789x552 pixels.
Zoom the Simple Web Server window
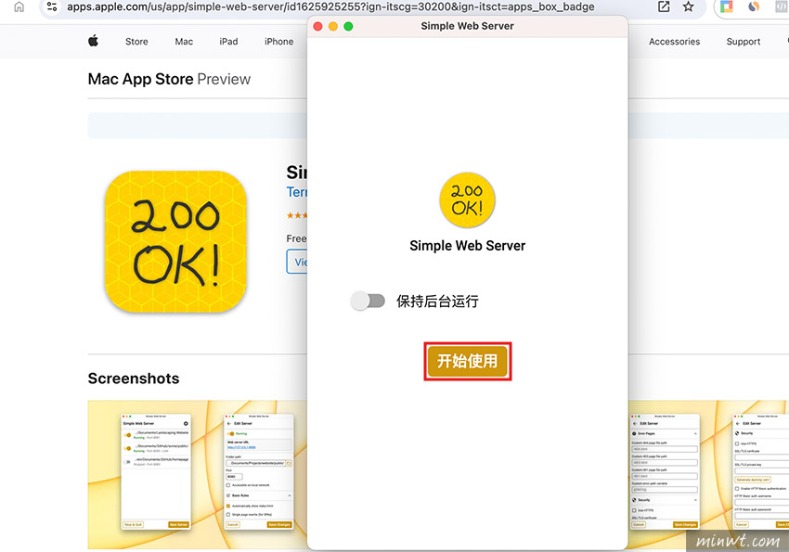click(x=348, y=26)
